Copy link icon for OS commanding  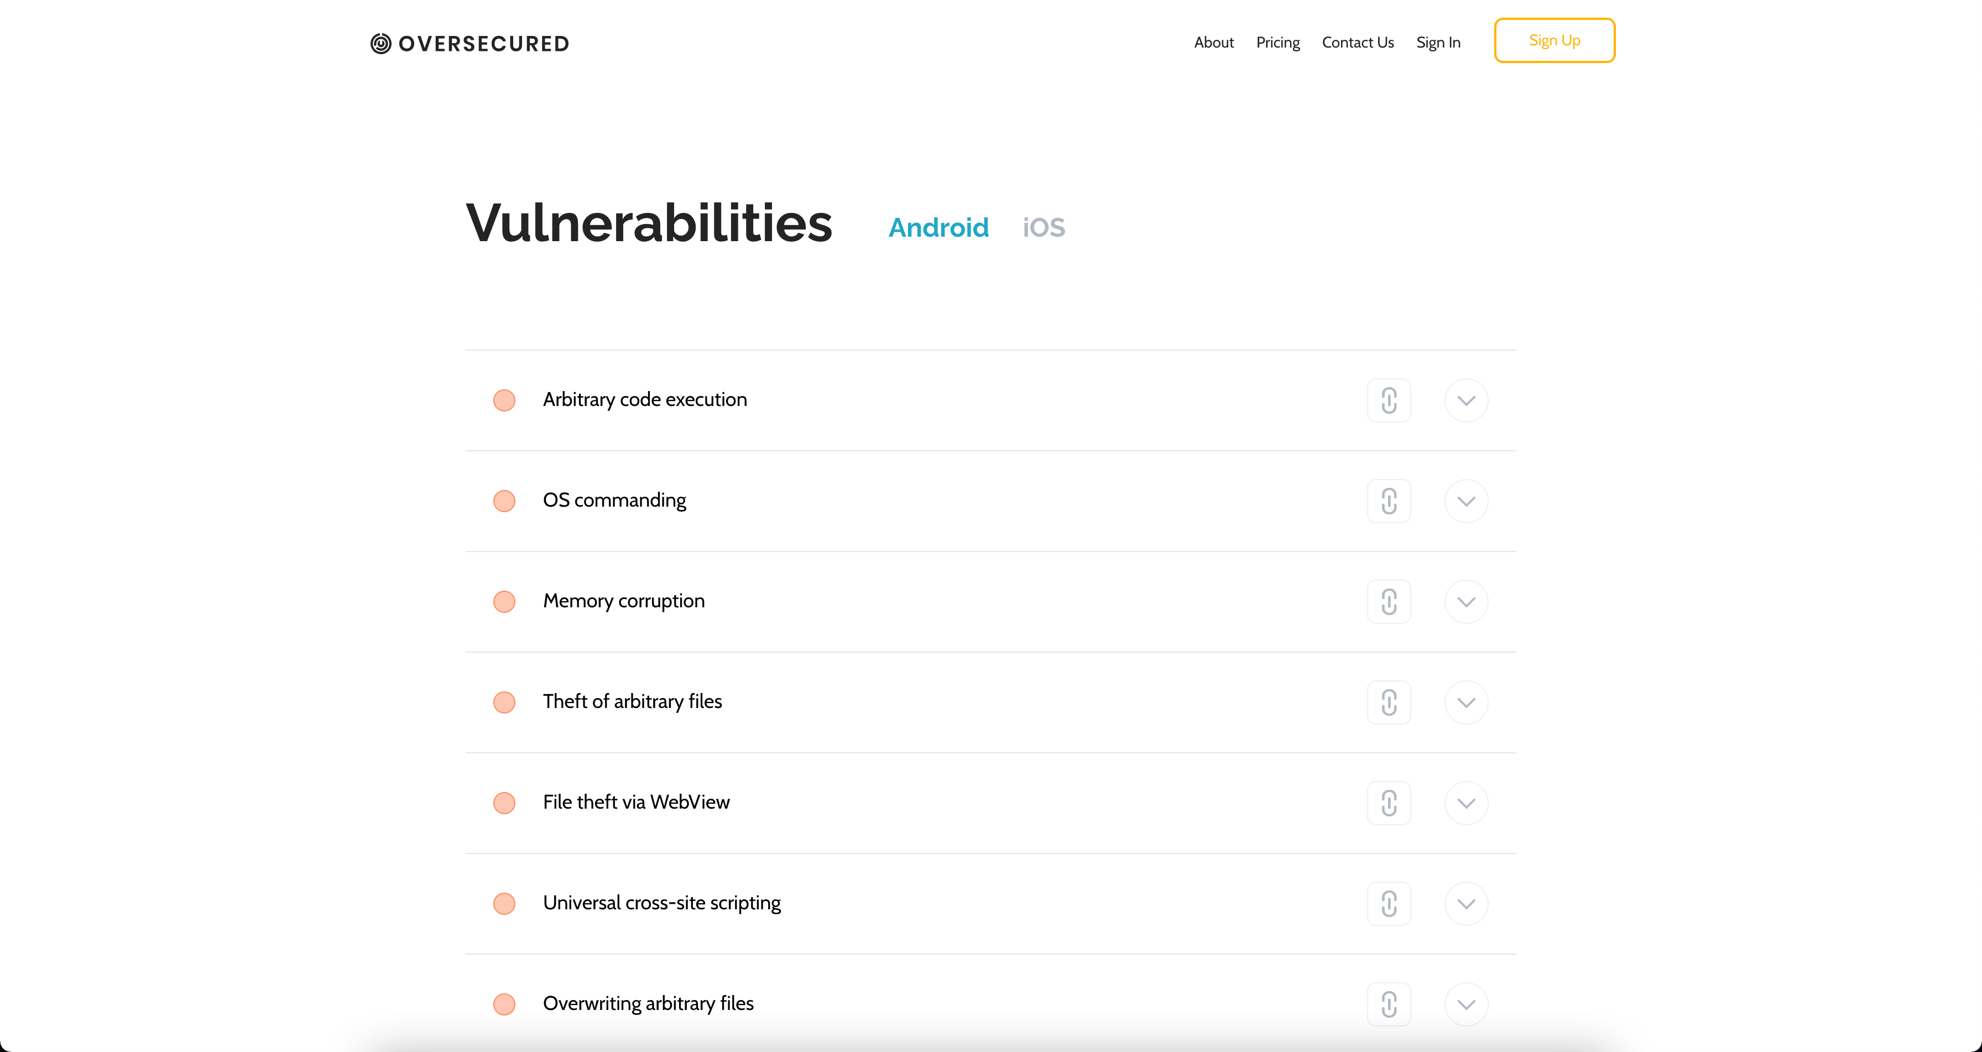(x=1388, y=501)
